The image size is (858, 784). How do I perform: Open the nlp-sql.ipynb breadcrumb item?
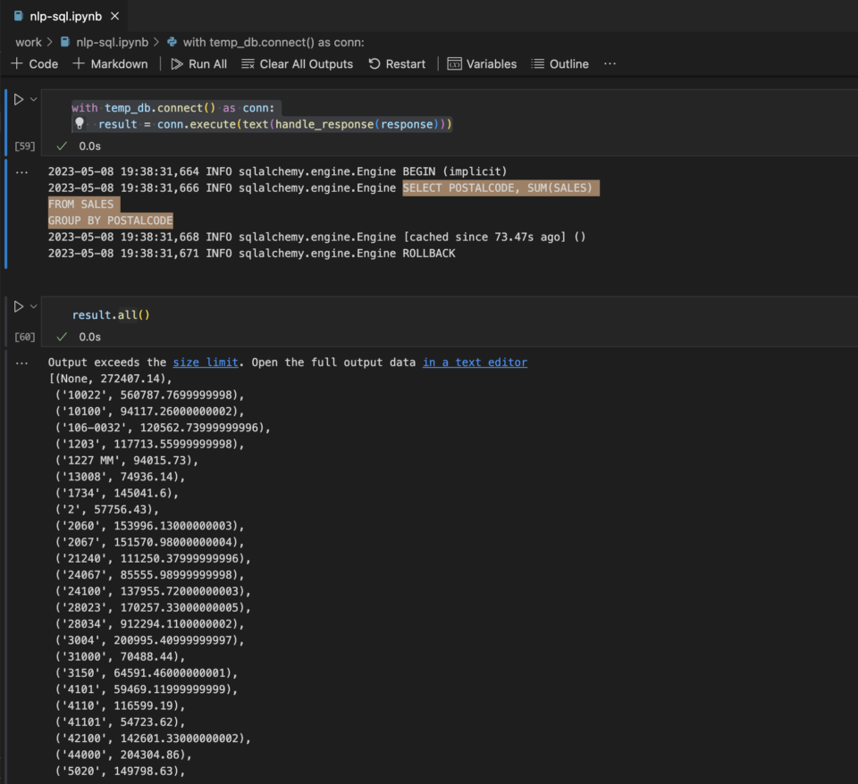coord(113,42)
